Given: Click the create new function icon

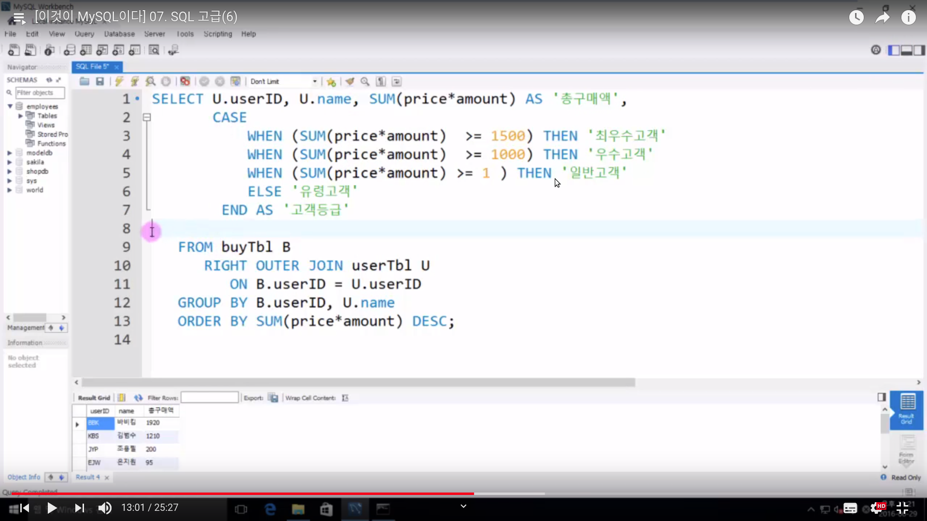Looking at the screenshot, I should [x=135, y=50].
